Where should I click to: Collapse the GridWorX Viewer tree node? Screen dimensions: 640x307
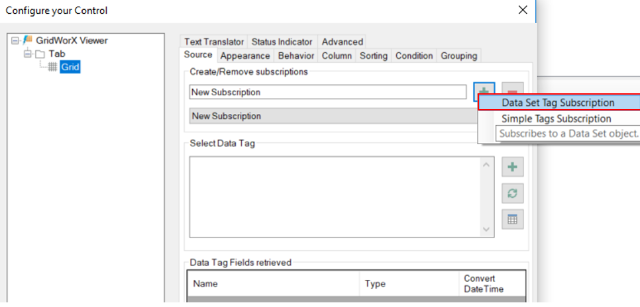[15, 40]
